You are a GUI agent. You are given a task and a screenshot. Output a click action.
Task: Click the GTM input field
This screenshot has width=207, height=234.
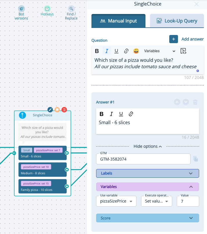coord(143,159)
